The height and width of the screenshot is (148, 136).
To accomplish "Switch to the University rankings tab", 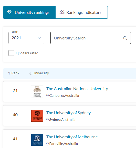I will coord(29,12).
